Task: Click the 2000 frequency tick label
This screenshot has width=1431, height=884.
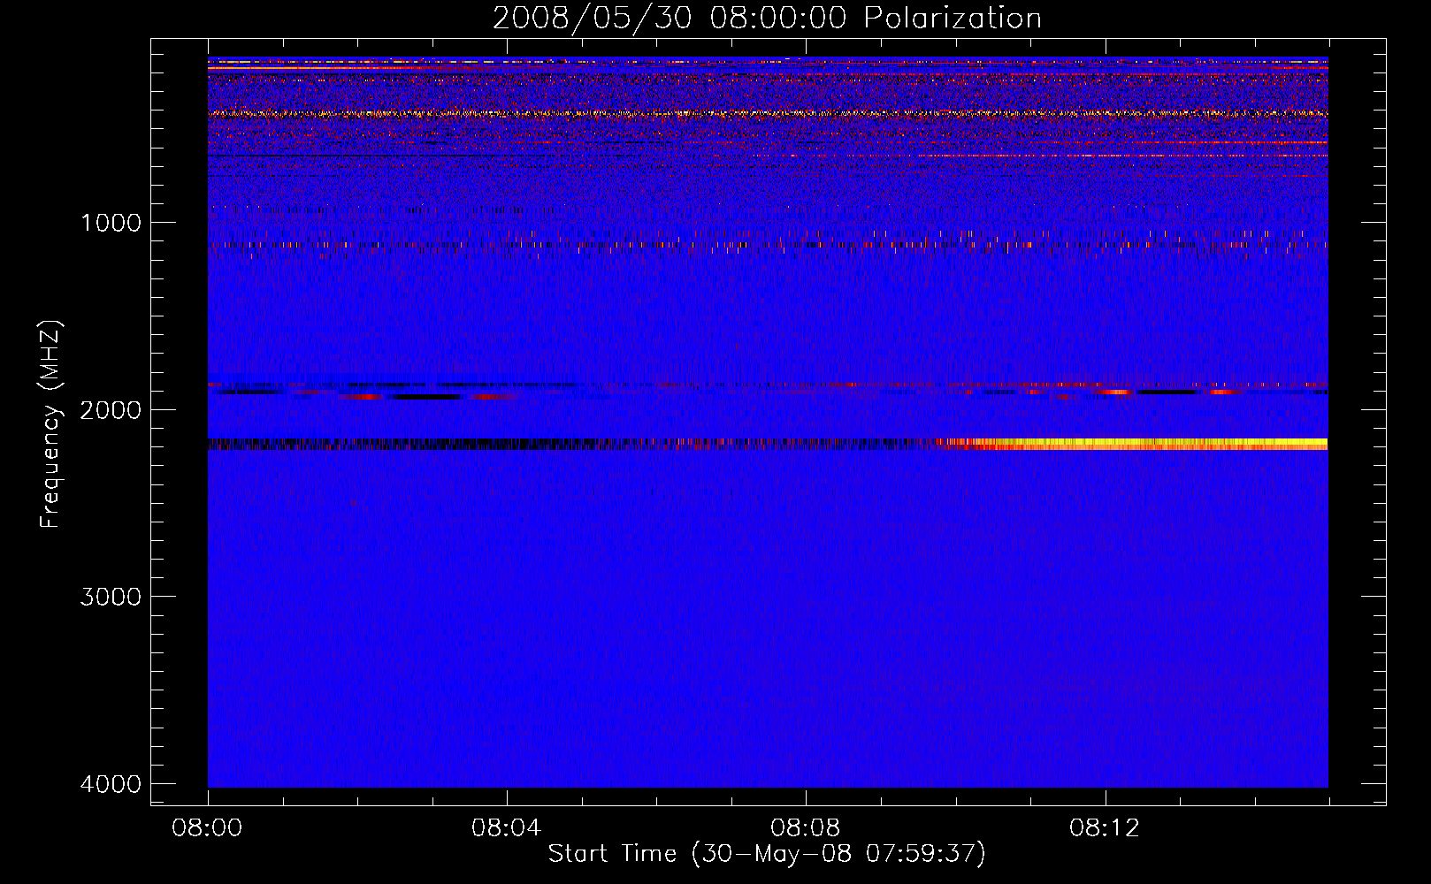Action: pos(111,410)
